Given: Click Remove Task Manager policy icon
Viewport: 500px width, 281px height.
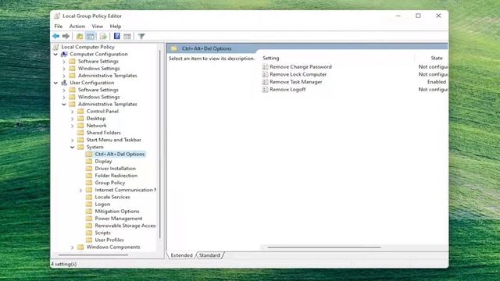Looking at the screenshot, I should pos(265,82).
